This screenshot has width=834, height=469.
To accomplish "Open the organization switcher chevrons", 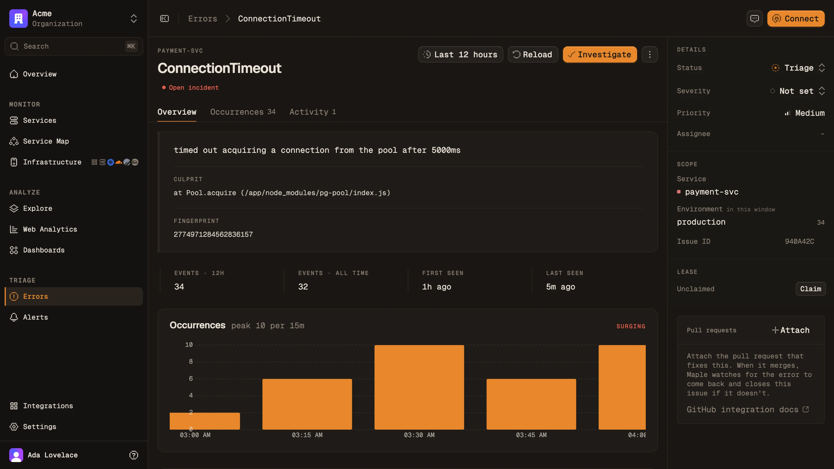I will coord(134,19).
